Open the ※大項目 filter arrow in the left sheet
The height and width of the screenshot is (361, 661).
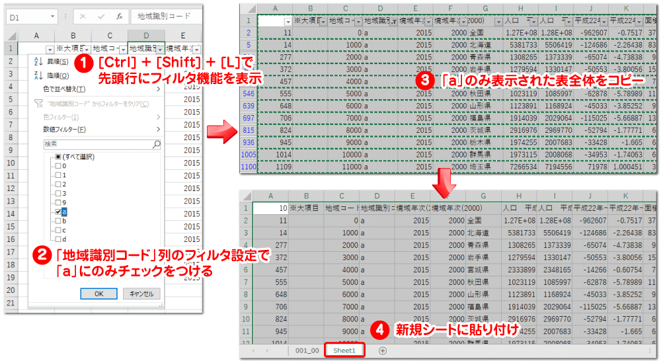click(87, 50)
